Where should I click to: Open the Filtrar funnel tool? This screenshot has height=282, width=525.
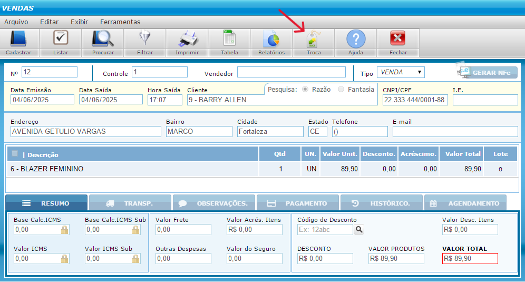click(145, 40)
